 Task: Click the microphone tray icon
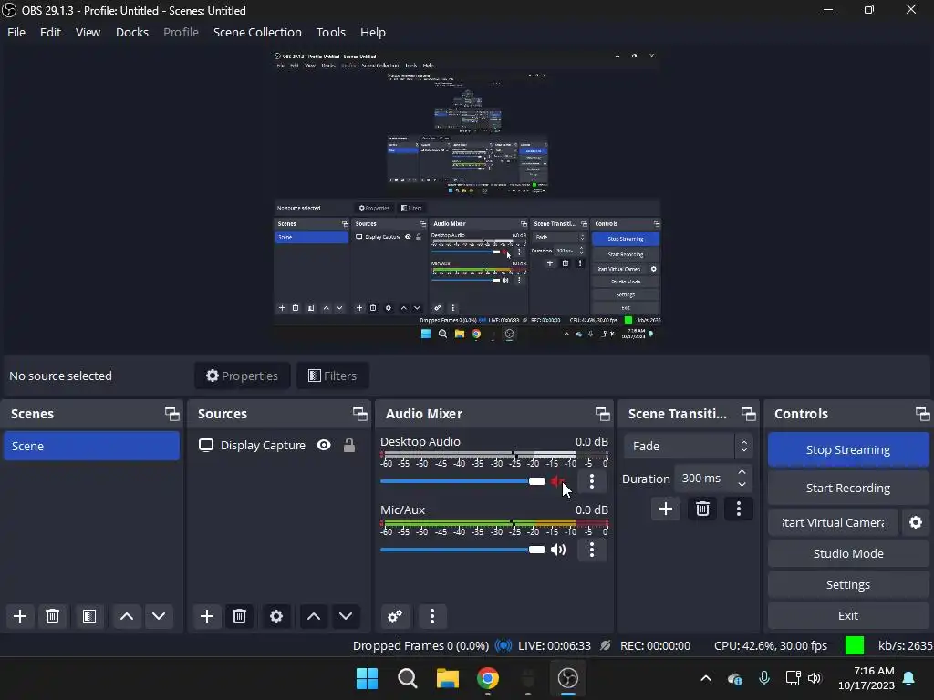pyautogui.click(x=764, y=678)
